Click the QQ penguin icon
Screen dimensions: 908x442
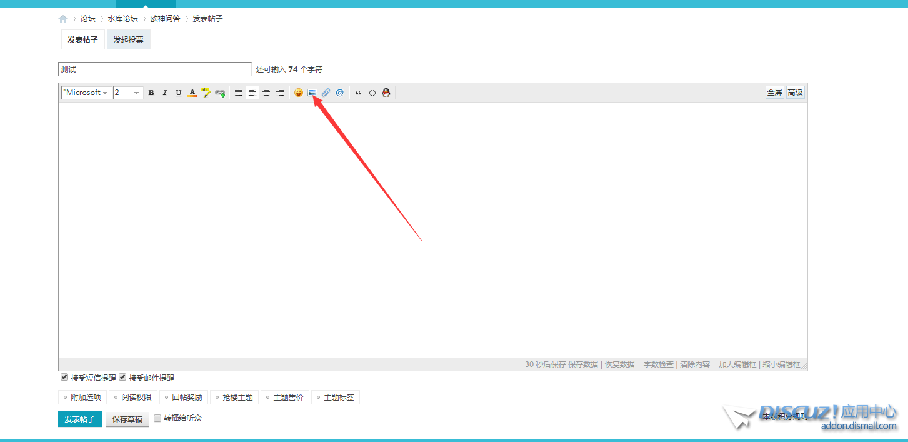click(386, 93)
